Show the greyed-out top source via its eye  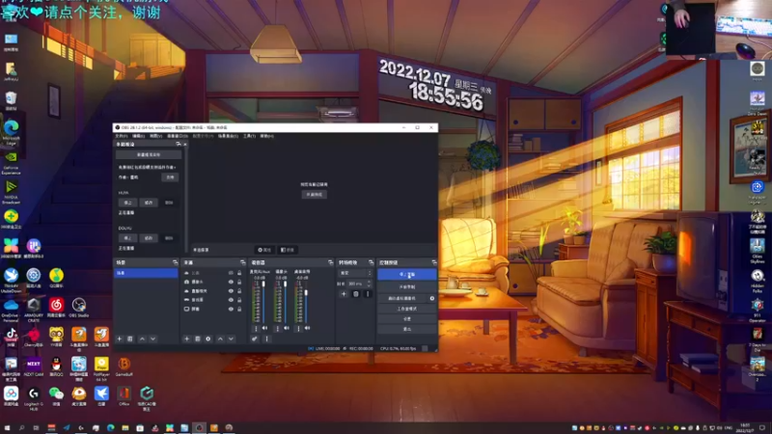pos(231,273)
